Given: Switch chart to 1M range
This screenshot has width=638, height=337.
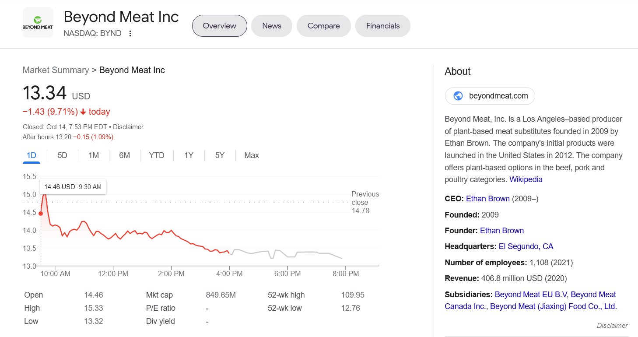Looking at the screenshot, I should [x=94, y=155].
